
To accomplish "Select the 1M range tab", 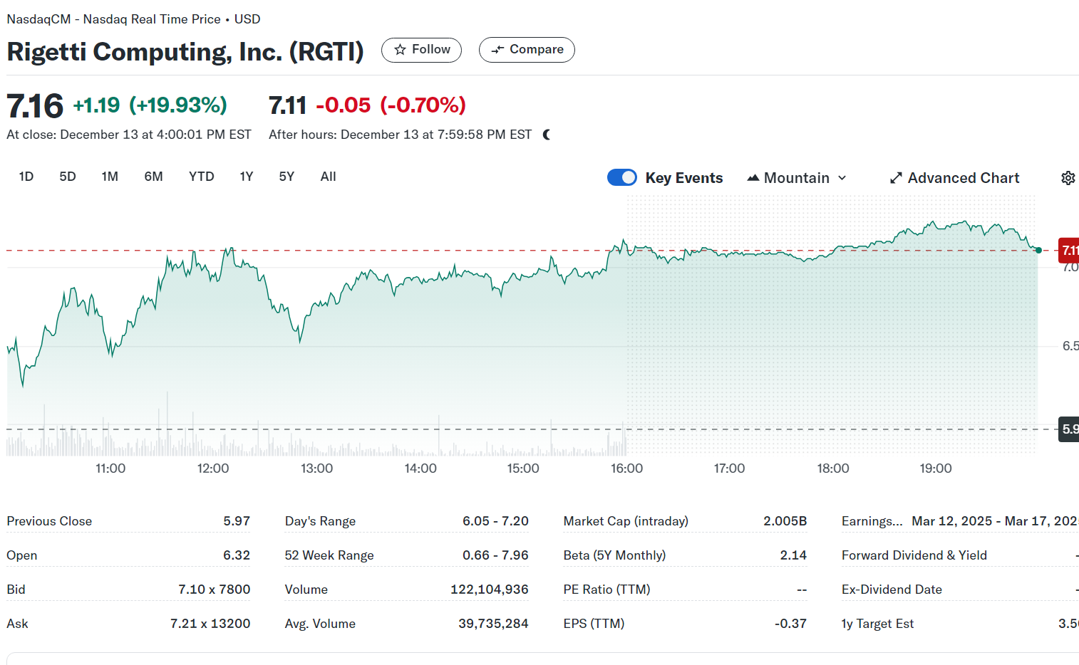I will point(110,177).
